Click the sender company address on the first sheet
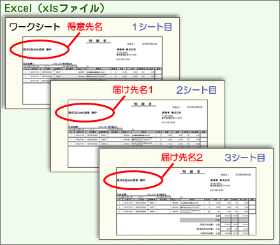 tap(126, 54)
